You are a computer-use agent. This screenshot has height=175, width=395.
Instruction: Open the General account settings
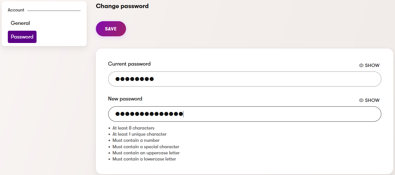pos(20,23)
